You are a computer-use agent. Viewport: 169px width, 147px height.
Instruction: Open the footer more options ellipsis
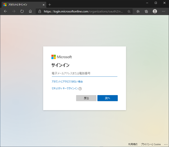point(166,144)
